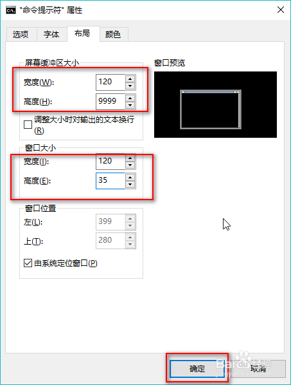Decrease screen buffer width with down arrow
This screenshot has width=291, height=385.
coord(130,86)
